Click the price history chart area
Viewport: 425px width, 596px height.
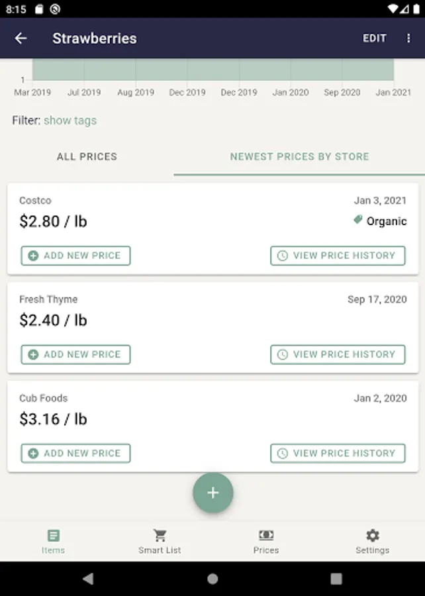point(212,70)
